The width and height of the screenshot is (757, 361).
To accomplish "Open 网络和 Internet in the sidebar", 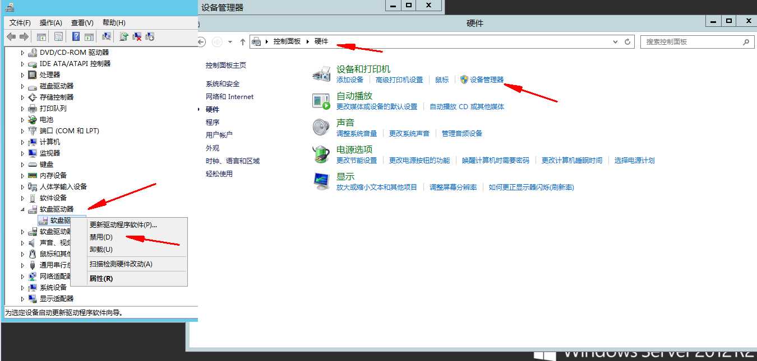I will point(230,96).
